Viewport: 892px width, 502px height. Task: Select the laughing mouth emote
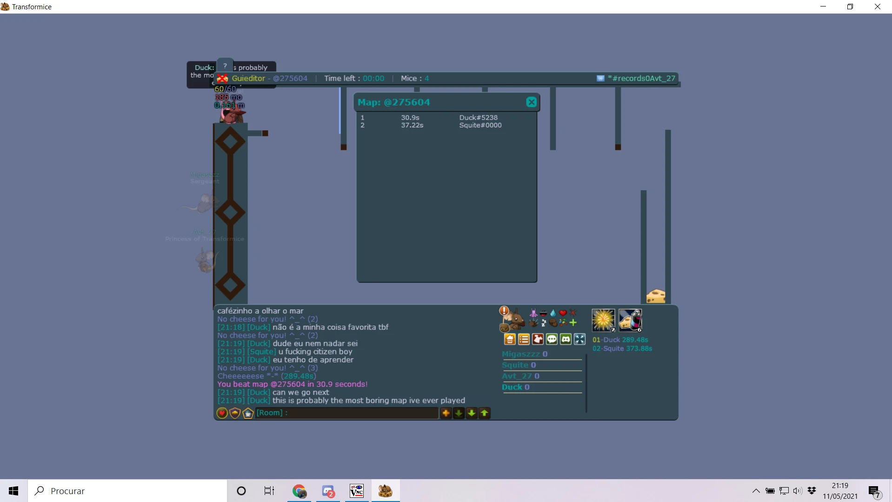point(543,313)
